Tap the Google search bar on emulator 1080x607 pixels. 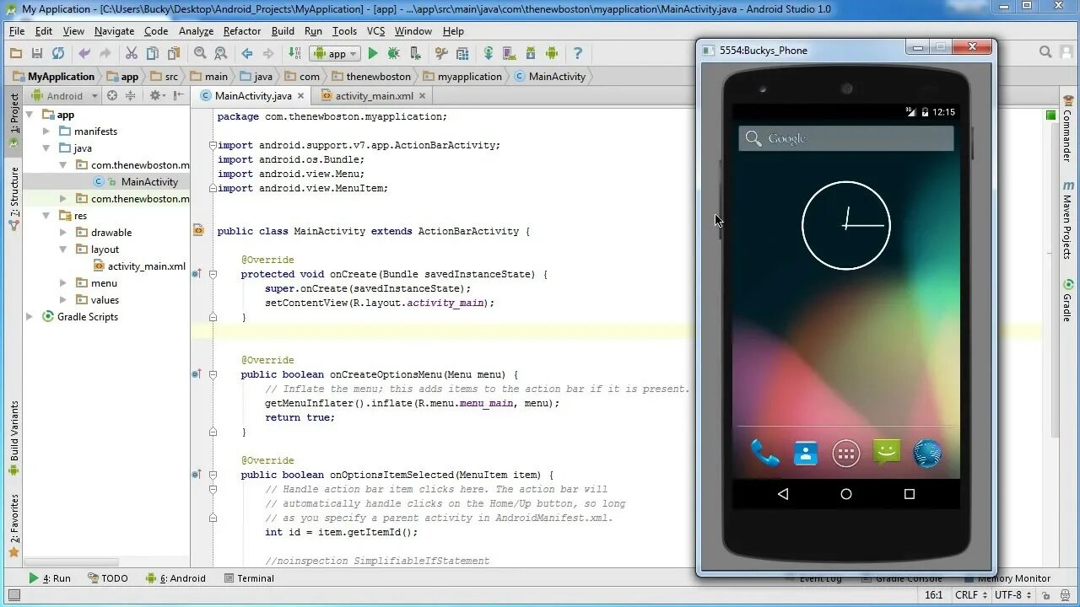[846, 138]
